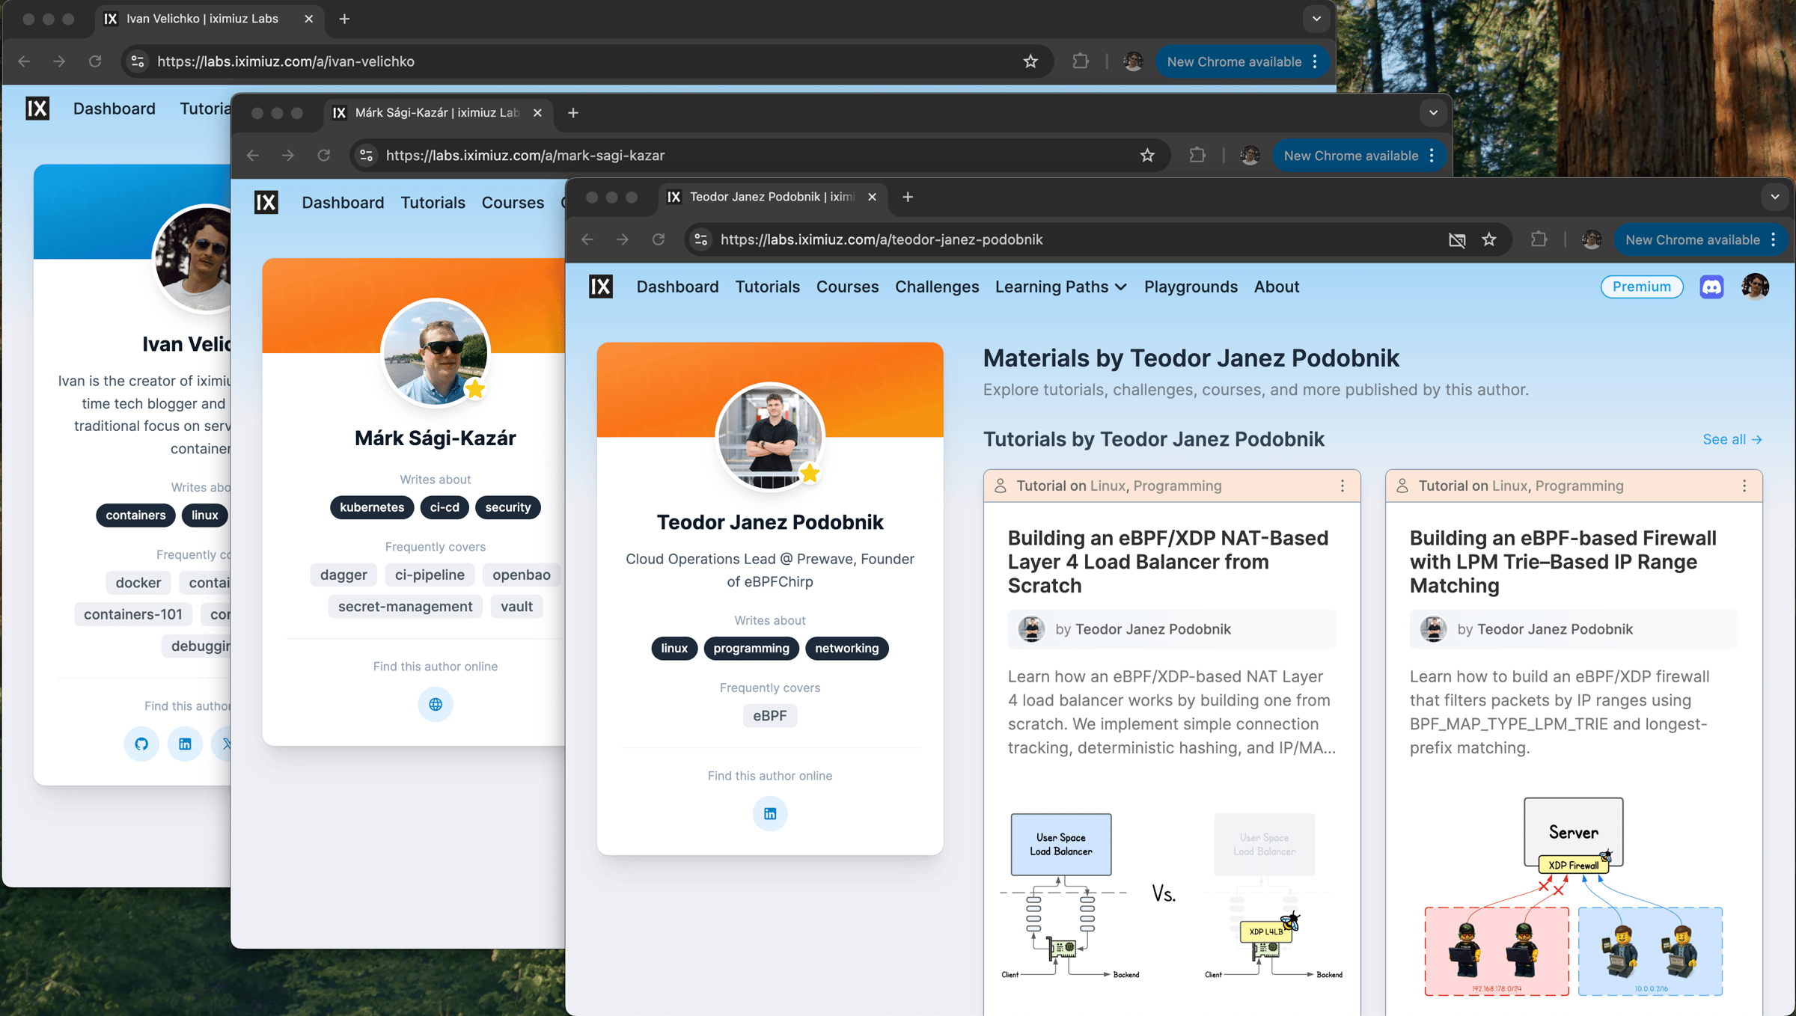The image size is (1796, 1016).
Task: Select Playgrounds in the navigation bar
Action: (1190, 287)
